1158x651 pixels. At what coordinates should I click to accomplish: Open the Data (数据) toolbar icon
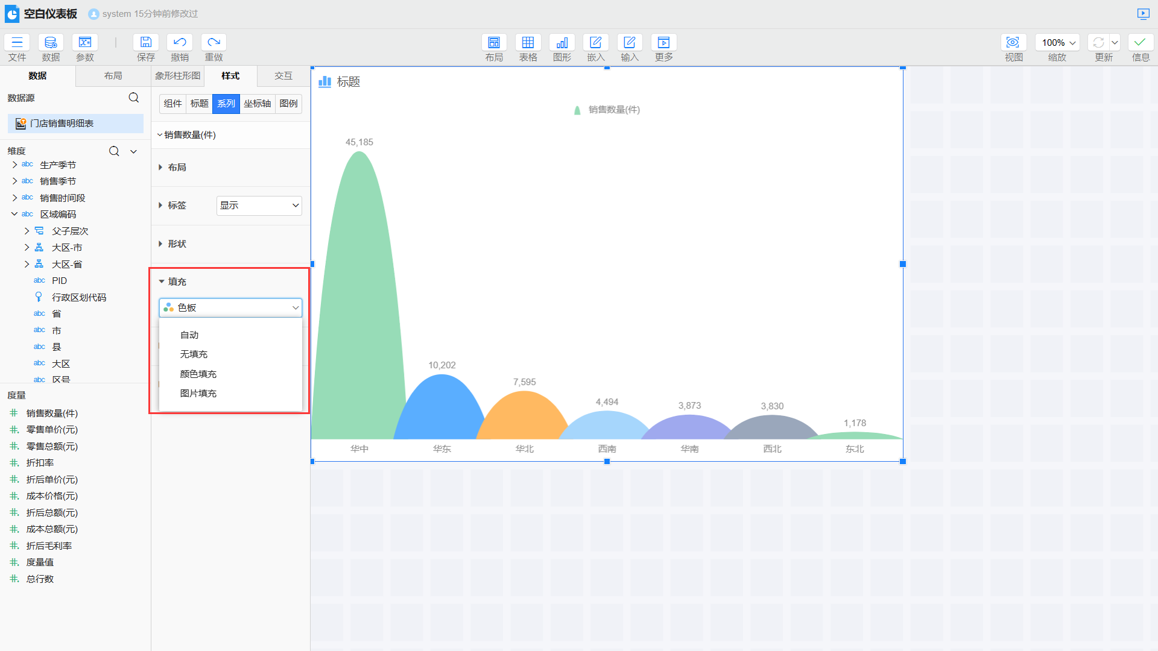pyautogui.click(x=51, y=42)
